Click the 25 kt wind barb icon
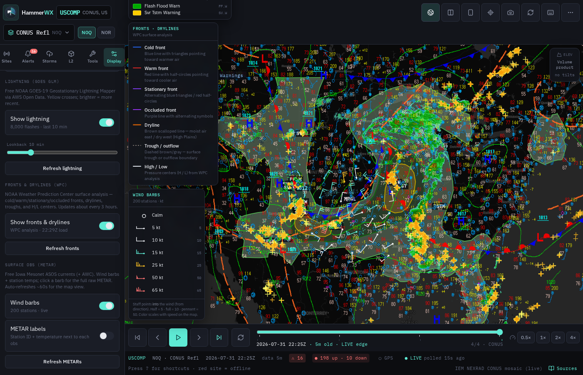Image resolution: width=583 pixels, height=375 pixels. tap(140, 265)
